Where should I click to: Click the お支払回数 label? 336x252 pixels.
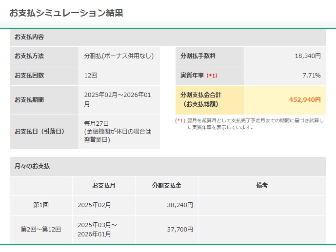click(x=29, y=76)
